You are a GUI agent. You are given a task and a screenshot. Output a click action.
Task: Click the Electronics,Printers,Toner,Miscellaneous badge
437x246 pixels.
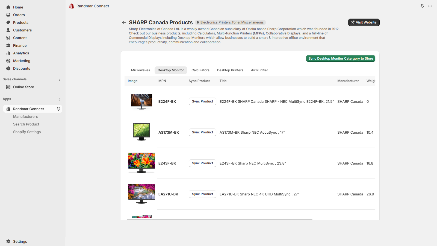tap(230, 22)
